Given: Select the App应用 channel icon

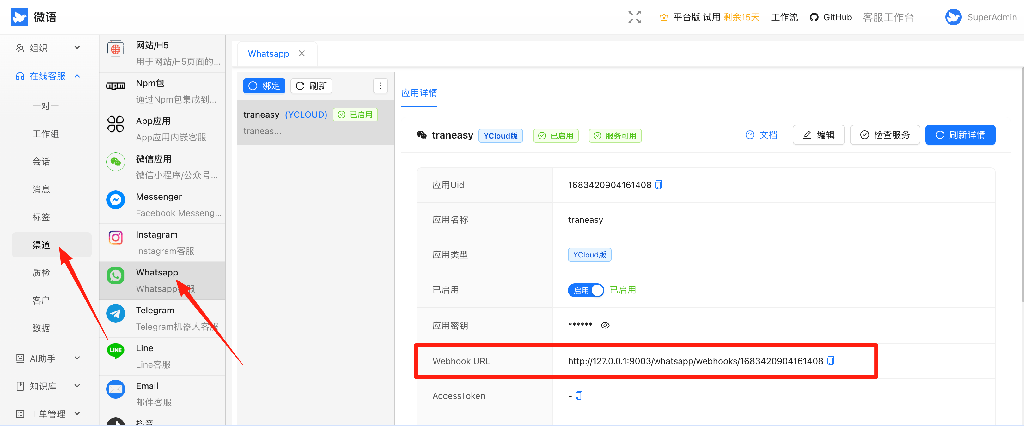Looking at the screenshot, I should point(116,124).
